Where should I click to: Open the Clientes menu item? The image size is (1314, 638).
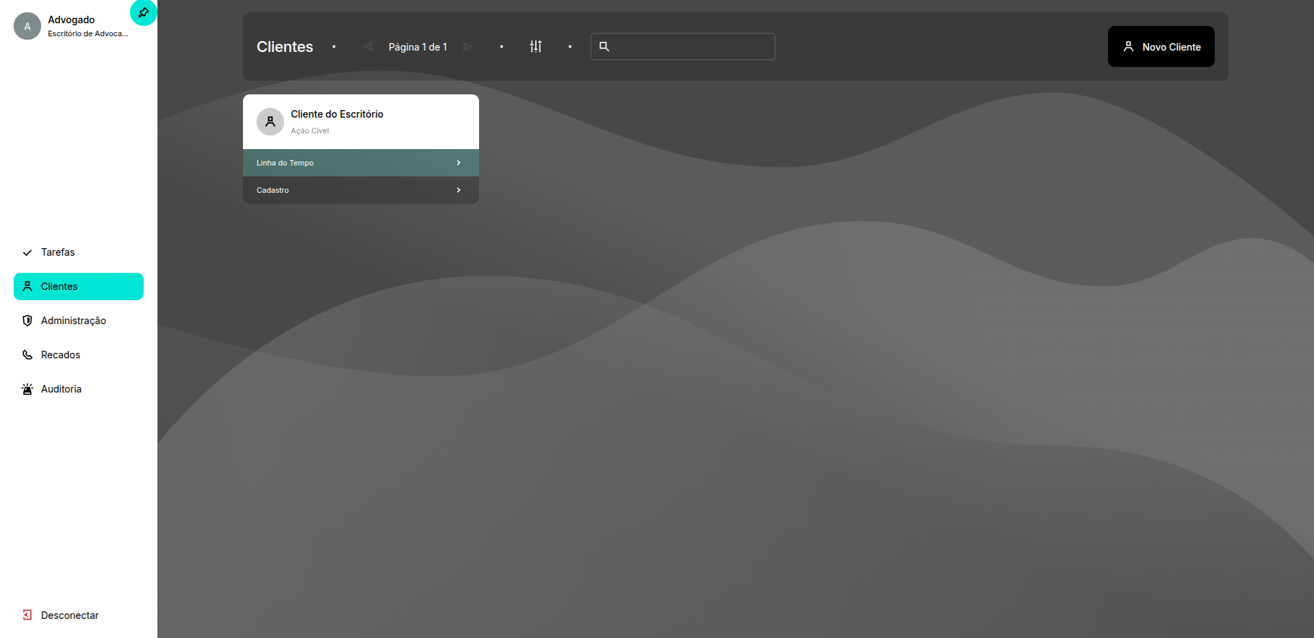(79, 287)
